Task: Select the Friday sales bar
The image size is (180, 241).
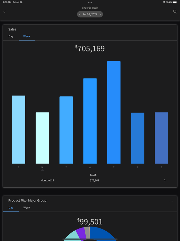Action: (x=137, y=138)
